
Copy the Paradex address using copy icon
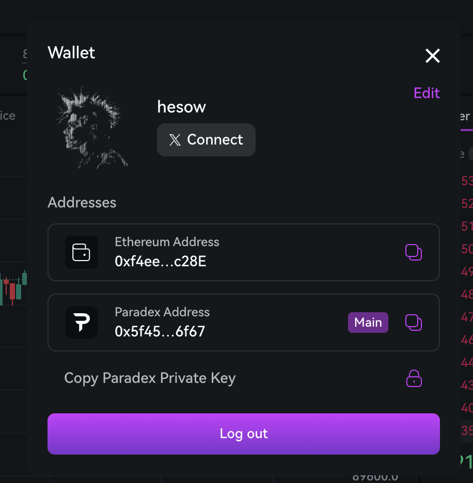click(x=413, y=323)
